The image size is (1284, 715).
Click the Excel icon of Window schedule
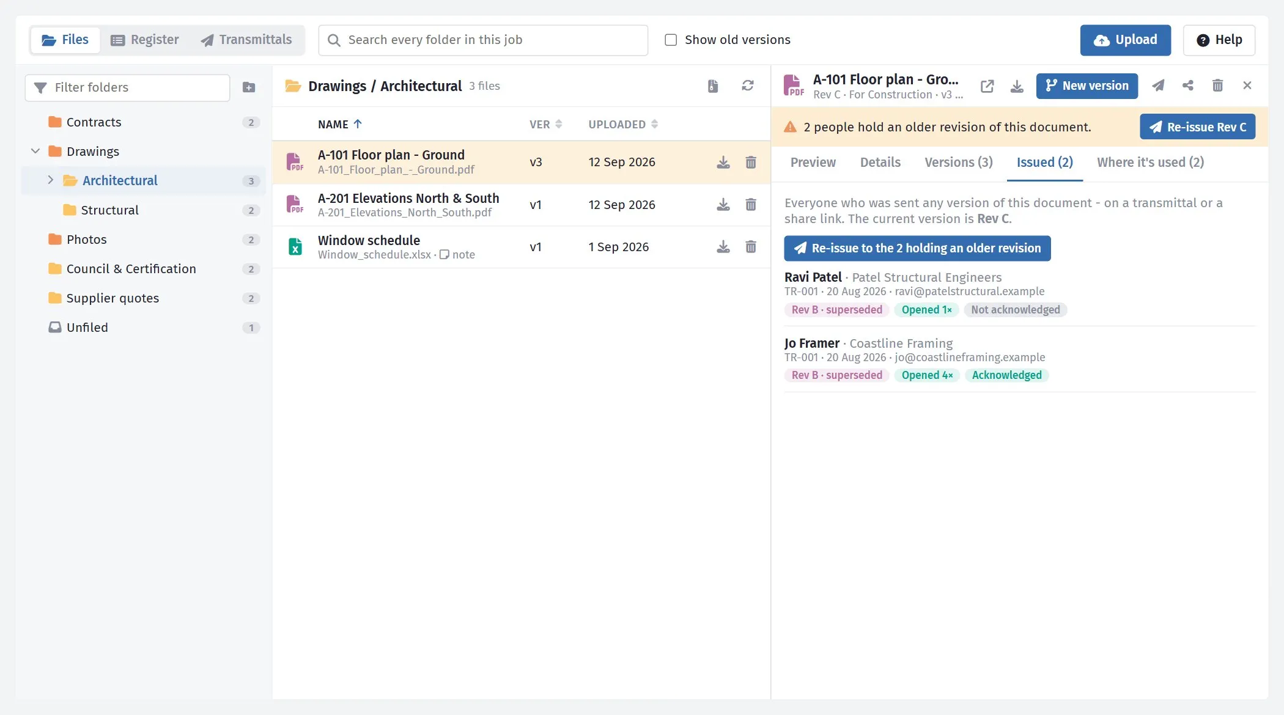click(295, 246)
